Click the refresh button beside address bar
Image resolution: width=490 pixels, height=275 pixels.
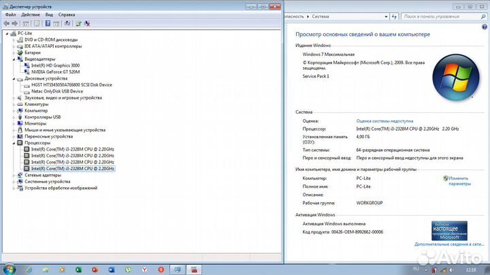(x=394, y=16)
